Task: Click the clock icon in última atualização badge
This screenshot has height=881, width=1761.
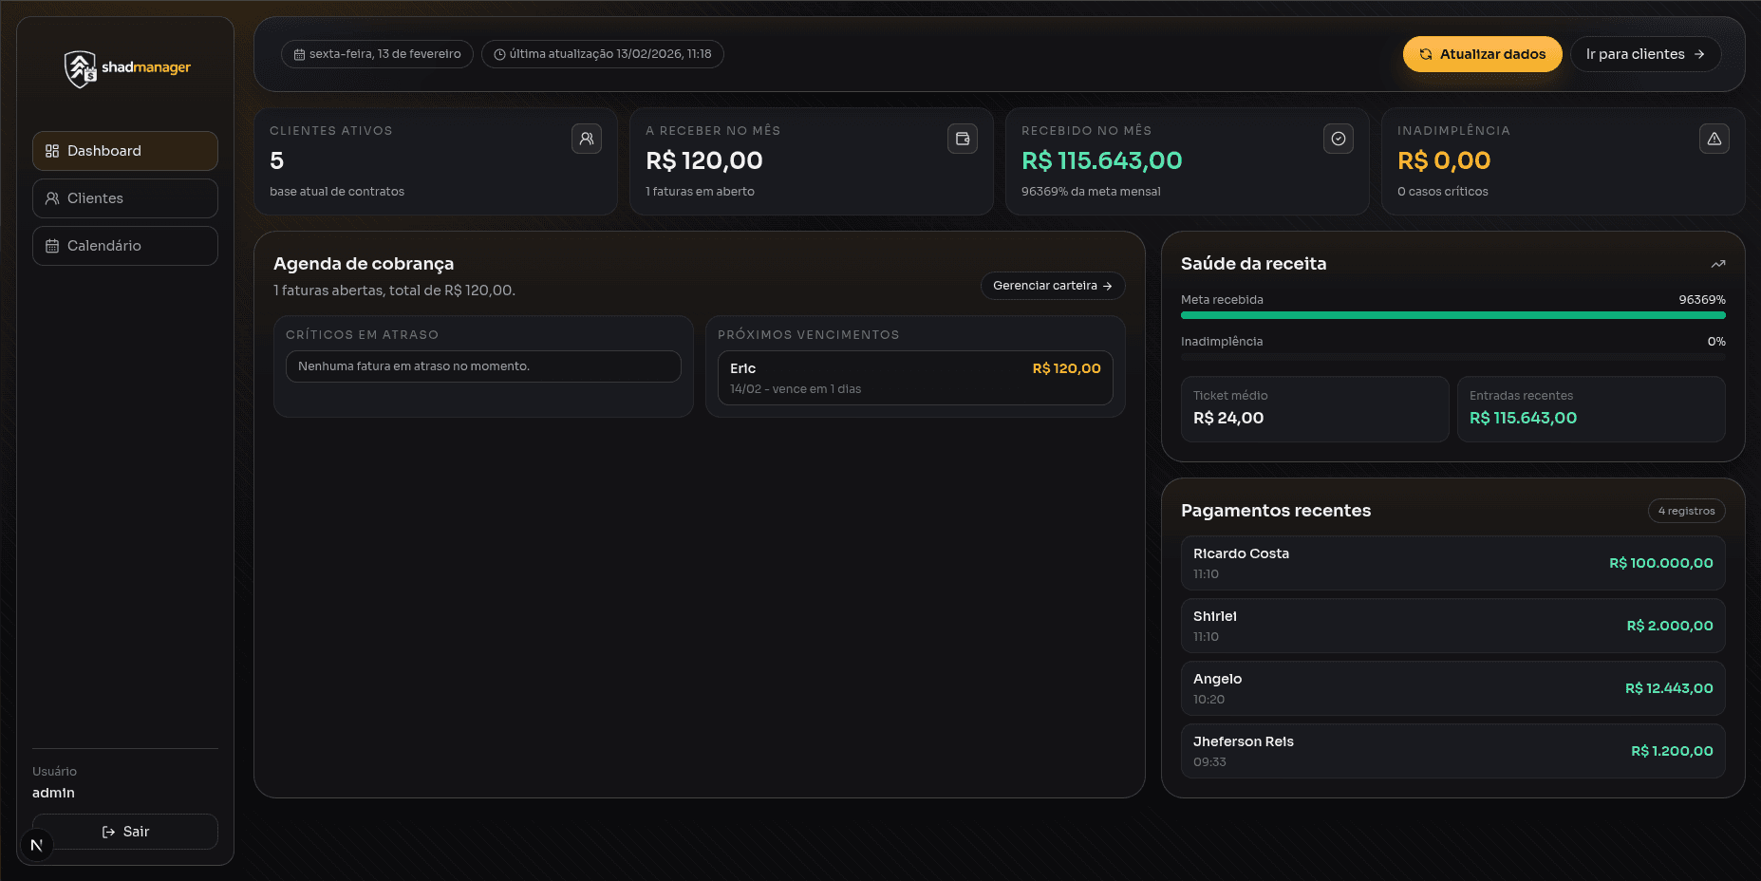Action: coord(499,54)
